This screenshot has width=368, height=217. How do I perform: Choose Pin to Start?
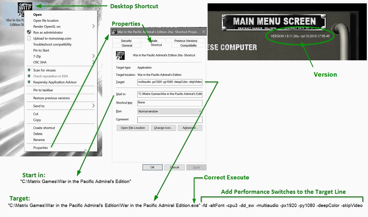pos(41,50)
